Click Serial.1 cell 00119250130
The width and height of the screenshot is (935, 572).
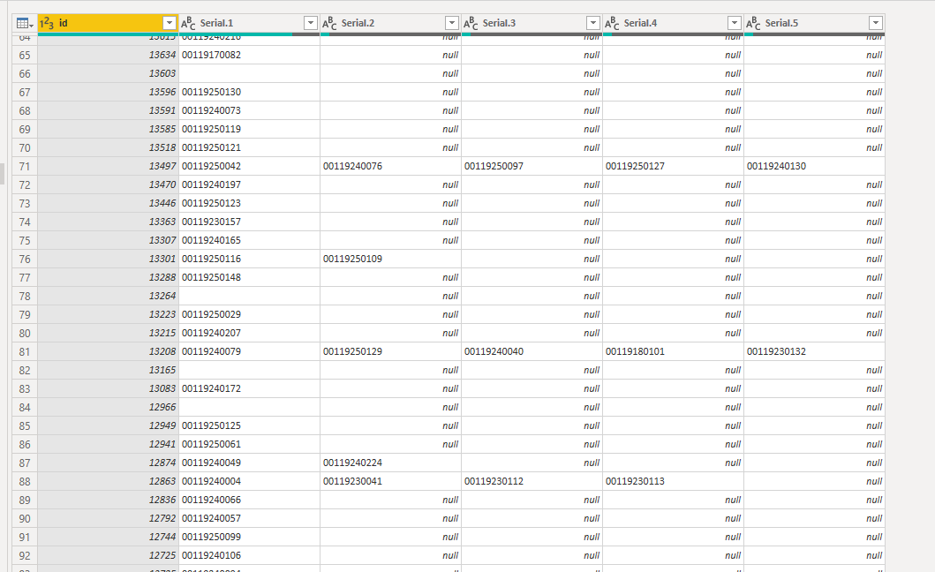(249, 92)
